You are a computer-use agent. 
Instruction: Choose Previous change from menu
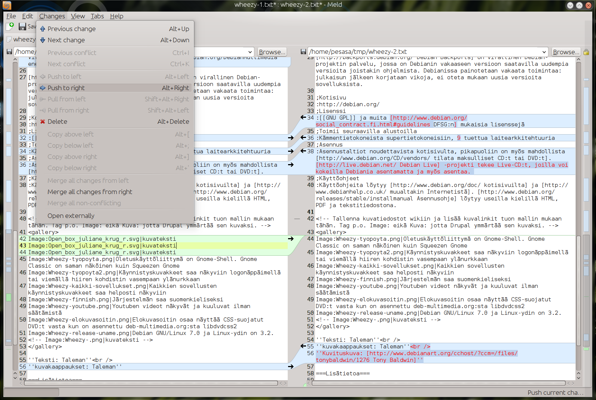click(x=115, y=29)
